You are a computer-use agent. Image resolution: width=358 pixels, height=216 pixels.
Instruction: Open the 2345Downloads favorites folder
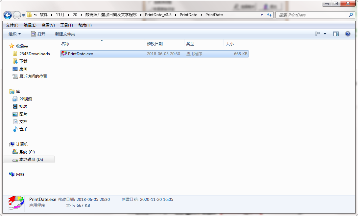[x=35, y=54]
